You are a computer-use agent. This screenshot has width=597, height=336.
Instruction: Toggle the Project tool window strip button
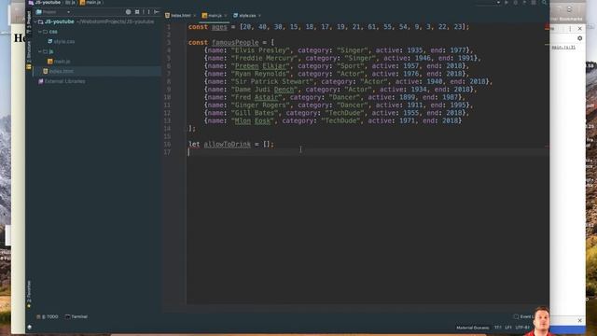[29, 22]
